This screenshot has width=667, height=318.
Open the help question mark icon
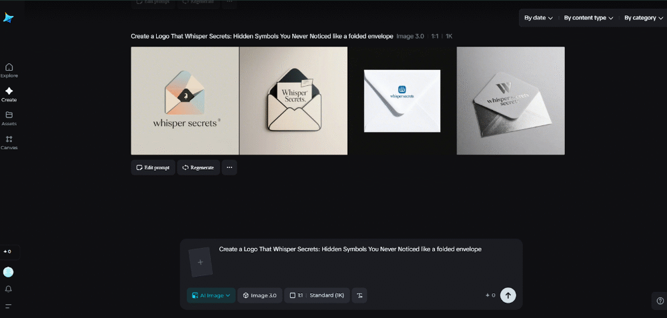(x=660, y=301)
